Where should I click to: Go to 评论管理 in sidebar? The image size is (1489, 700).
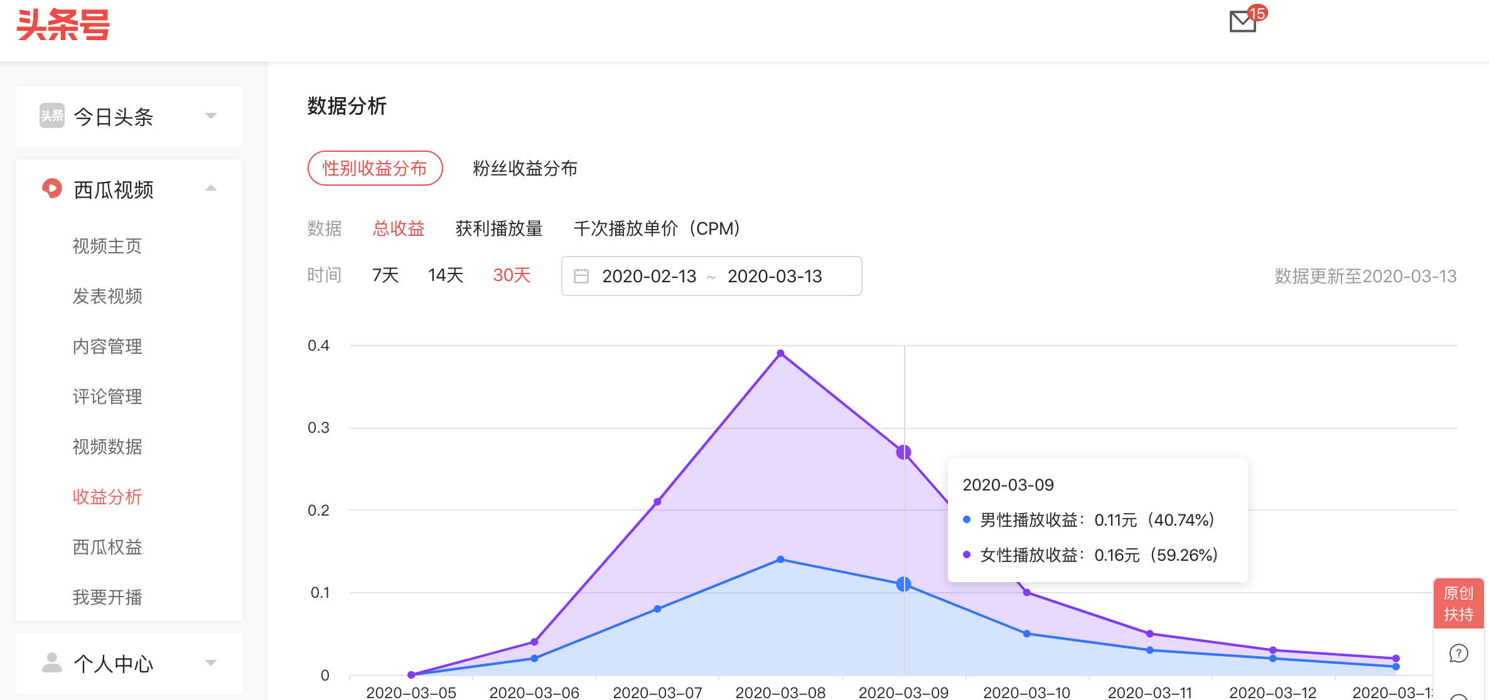pyautogui.click(x=107, y=396)
